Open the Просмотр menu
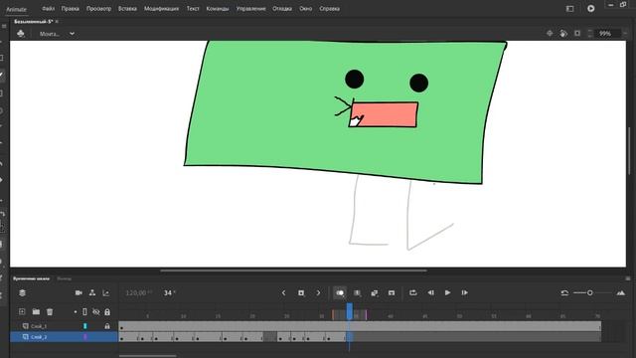Viewport: 636px width, 358px height. point(98,9)
